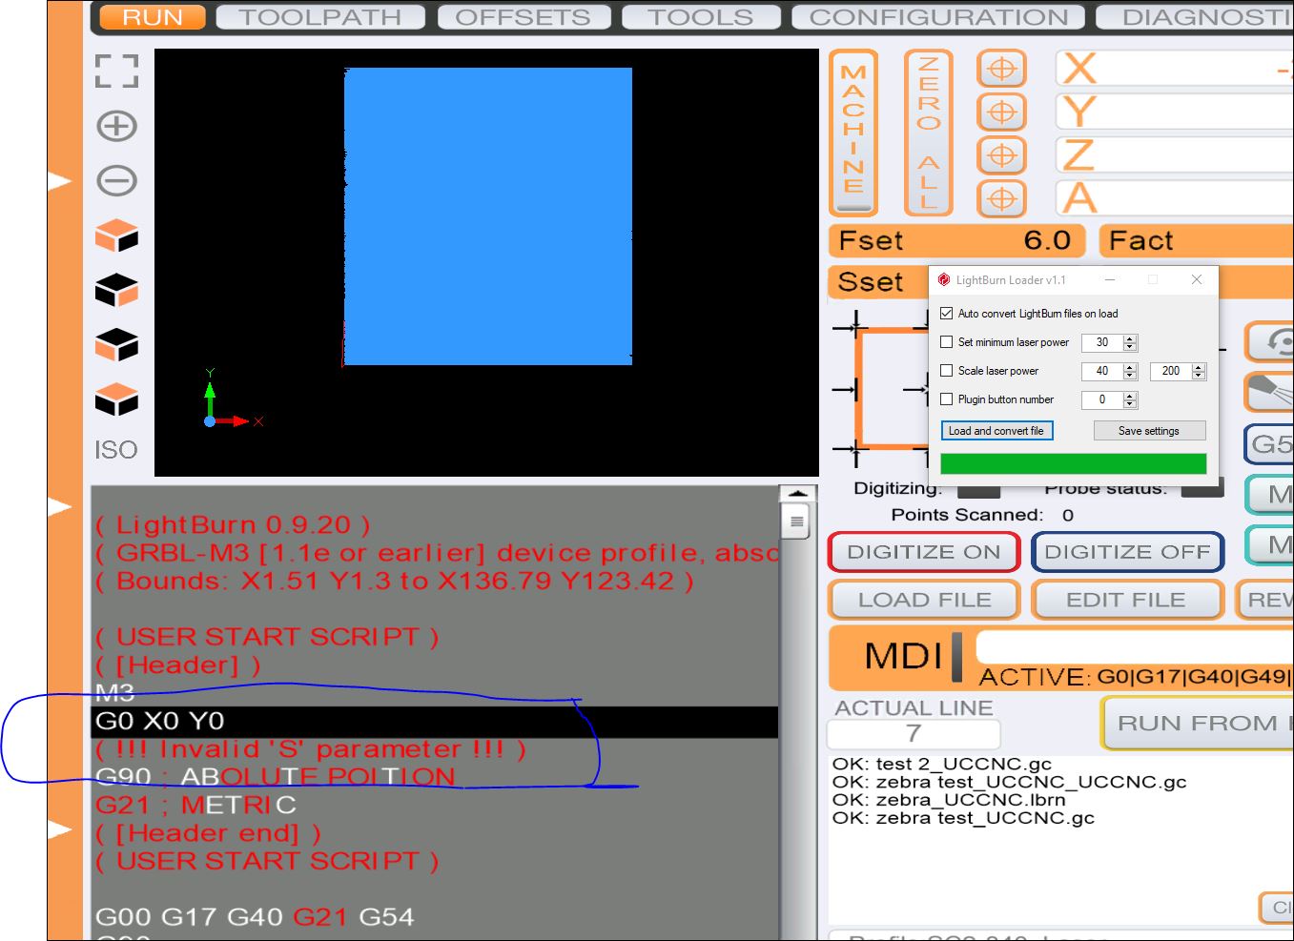1294x941 pixels.
Task: Switch toolpath viewer to ISO view
Action: 116,449
